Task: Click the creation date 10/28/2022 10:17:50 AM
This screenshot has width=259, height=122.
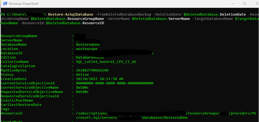Action: point(100,79)
